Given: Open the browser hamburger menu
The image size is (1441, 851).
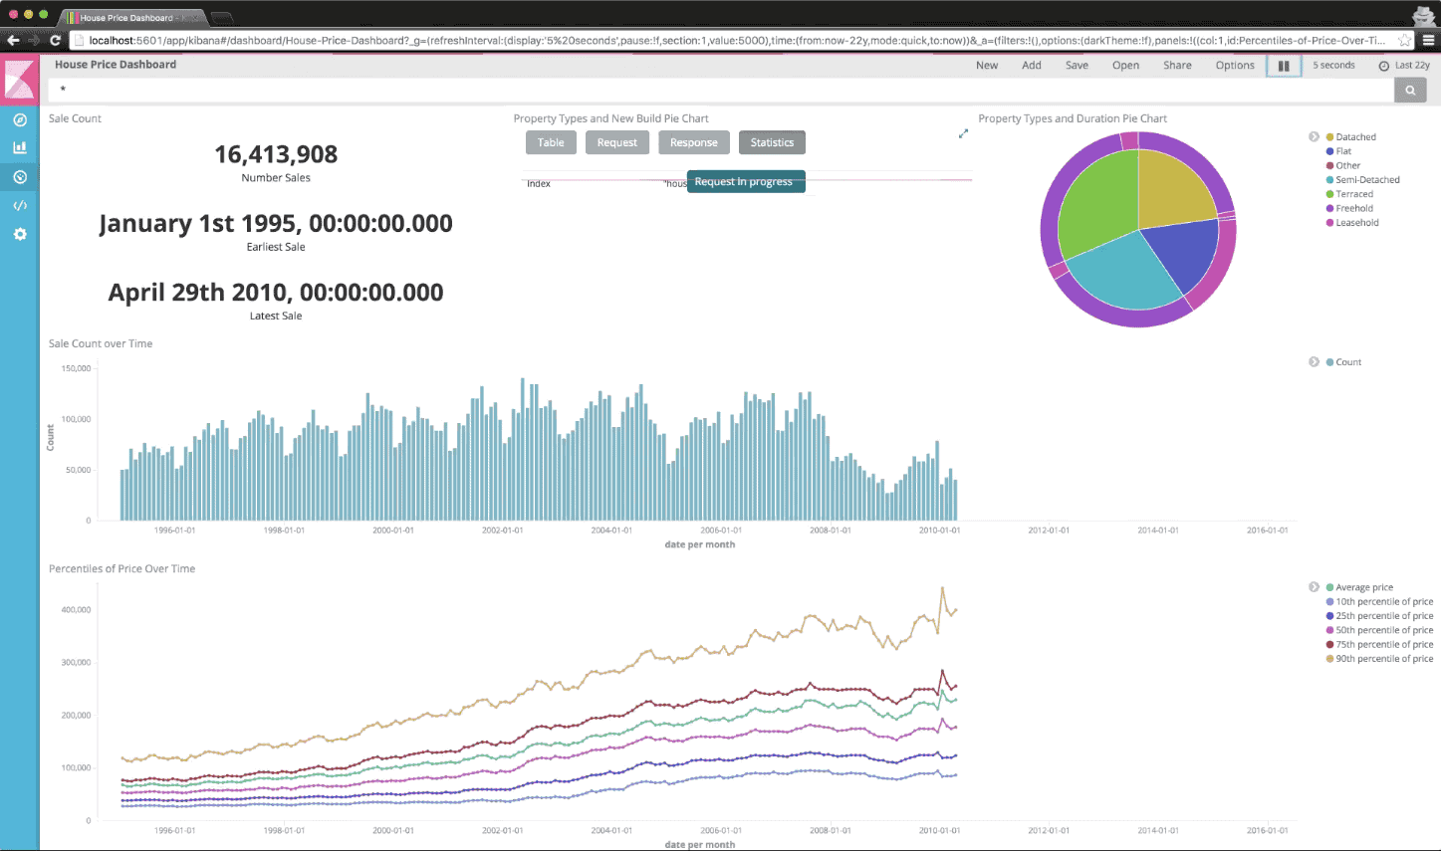Looking at the screenshot, I should coord(1428,41).
